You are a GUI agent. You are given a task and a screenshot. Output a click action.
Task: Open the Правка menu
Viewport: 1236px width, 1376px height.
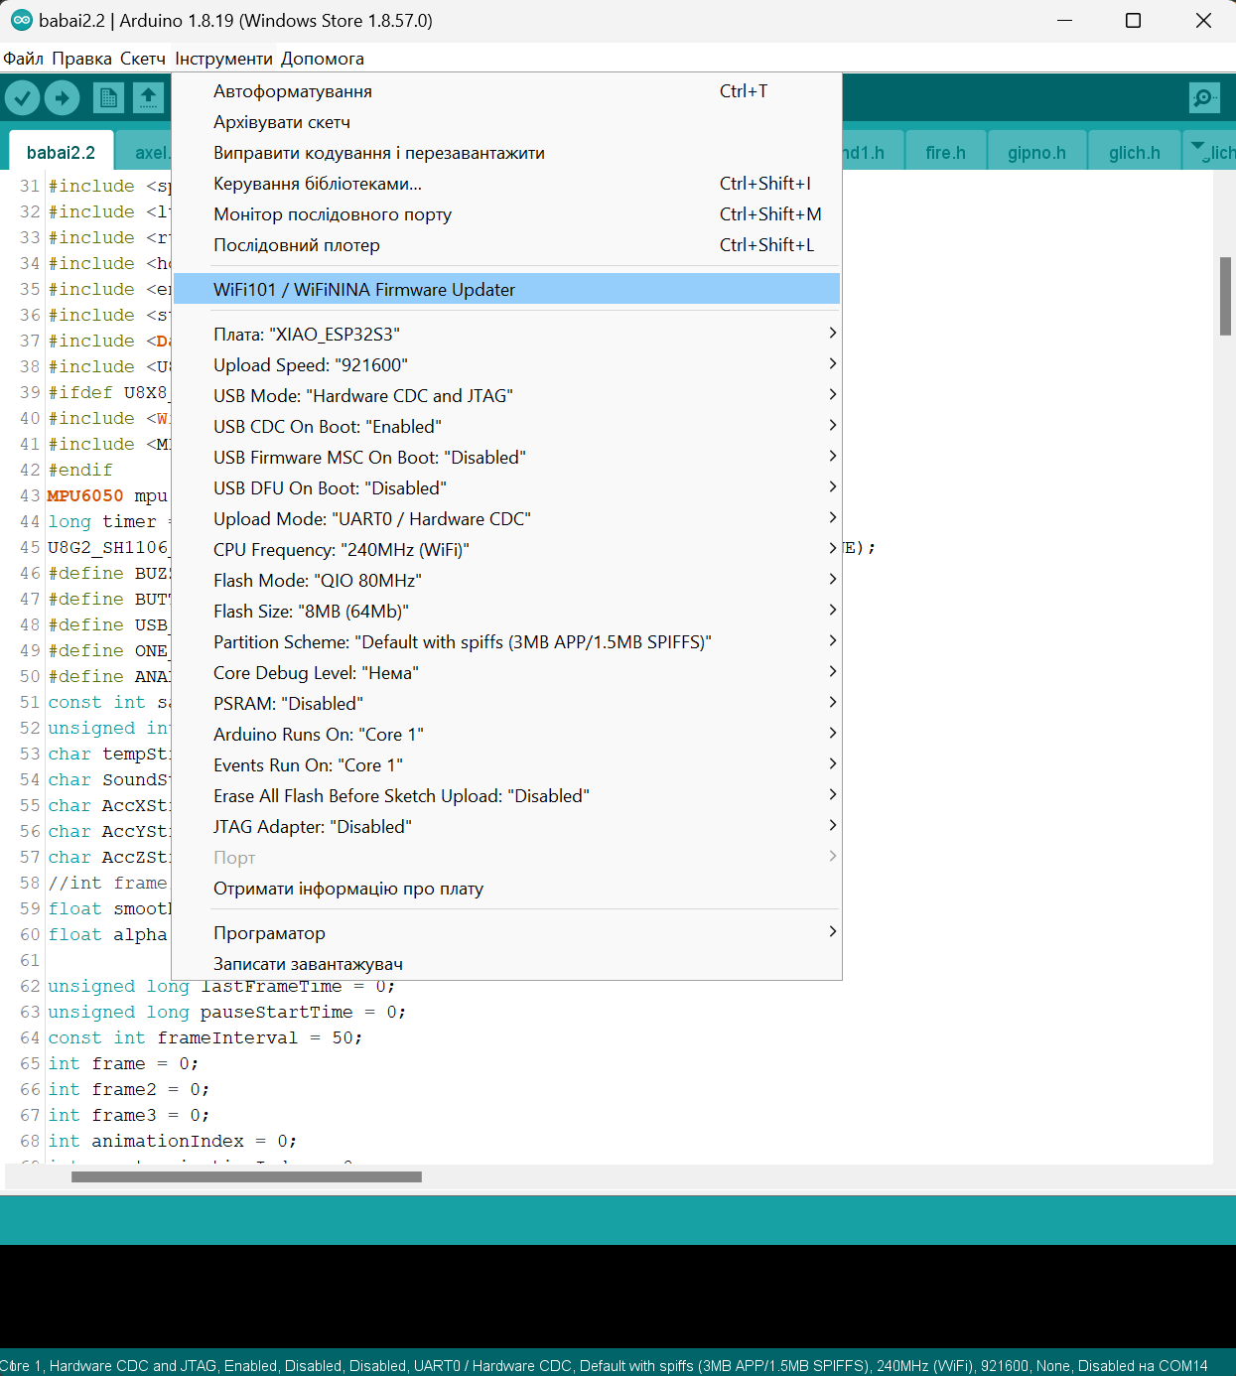[81, 59]
